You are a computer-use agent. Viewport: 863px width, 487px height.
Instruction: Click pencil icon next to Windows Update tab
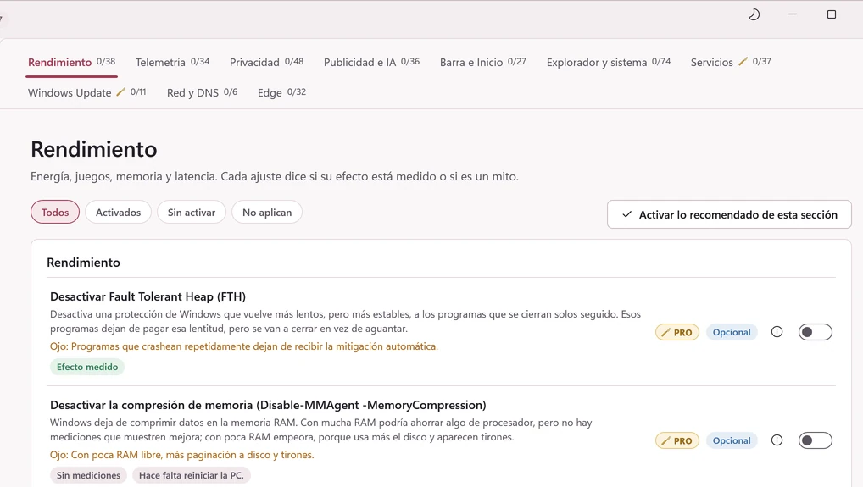[x=120, y=91]
